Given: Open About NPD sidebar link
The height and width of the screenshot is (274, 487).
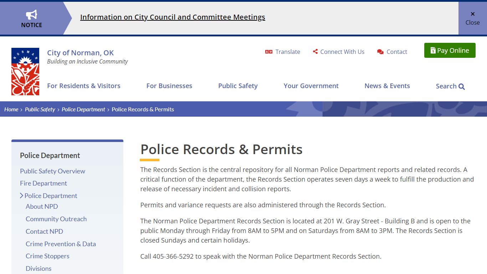Looking at the screenshot, I should click(42, 207).
